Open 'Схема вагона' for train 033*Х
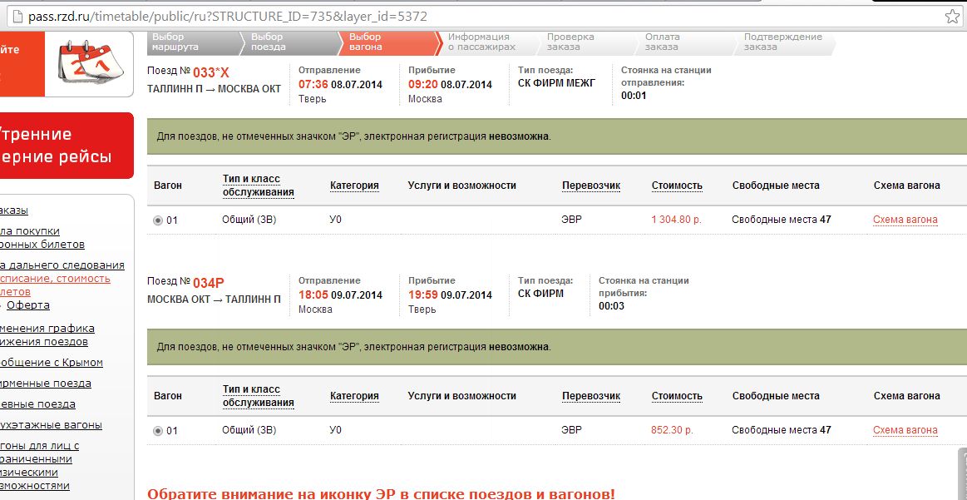967x500 pixels. [905, 220]
